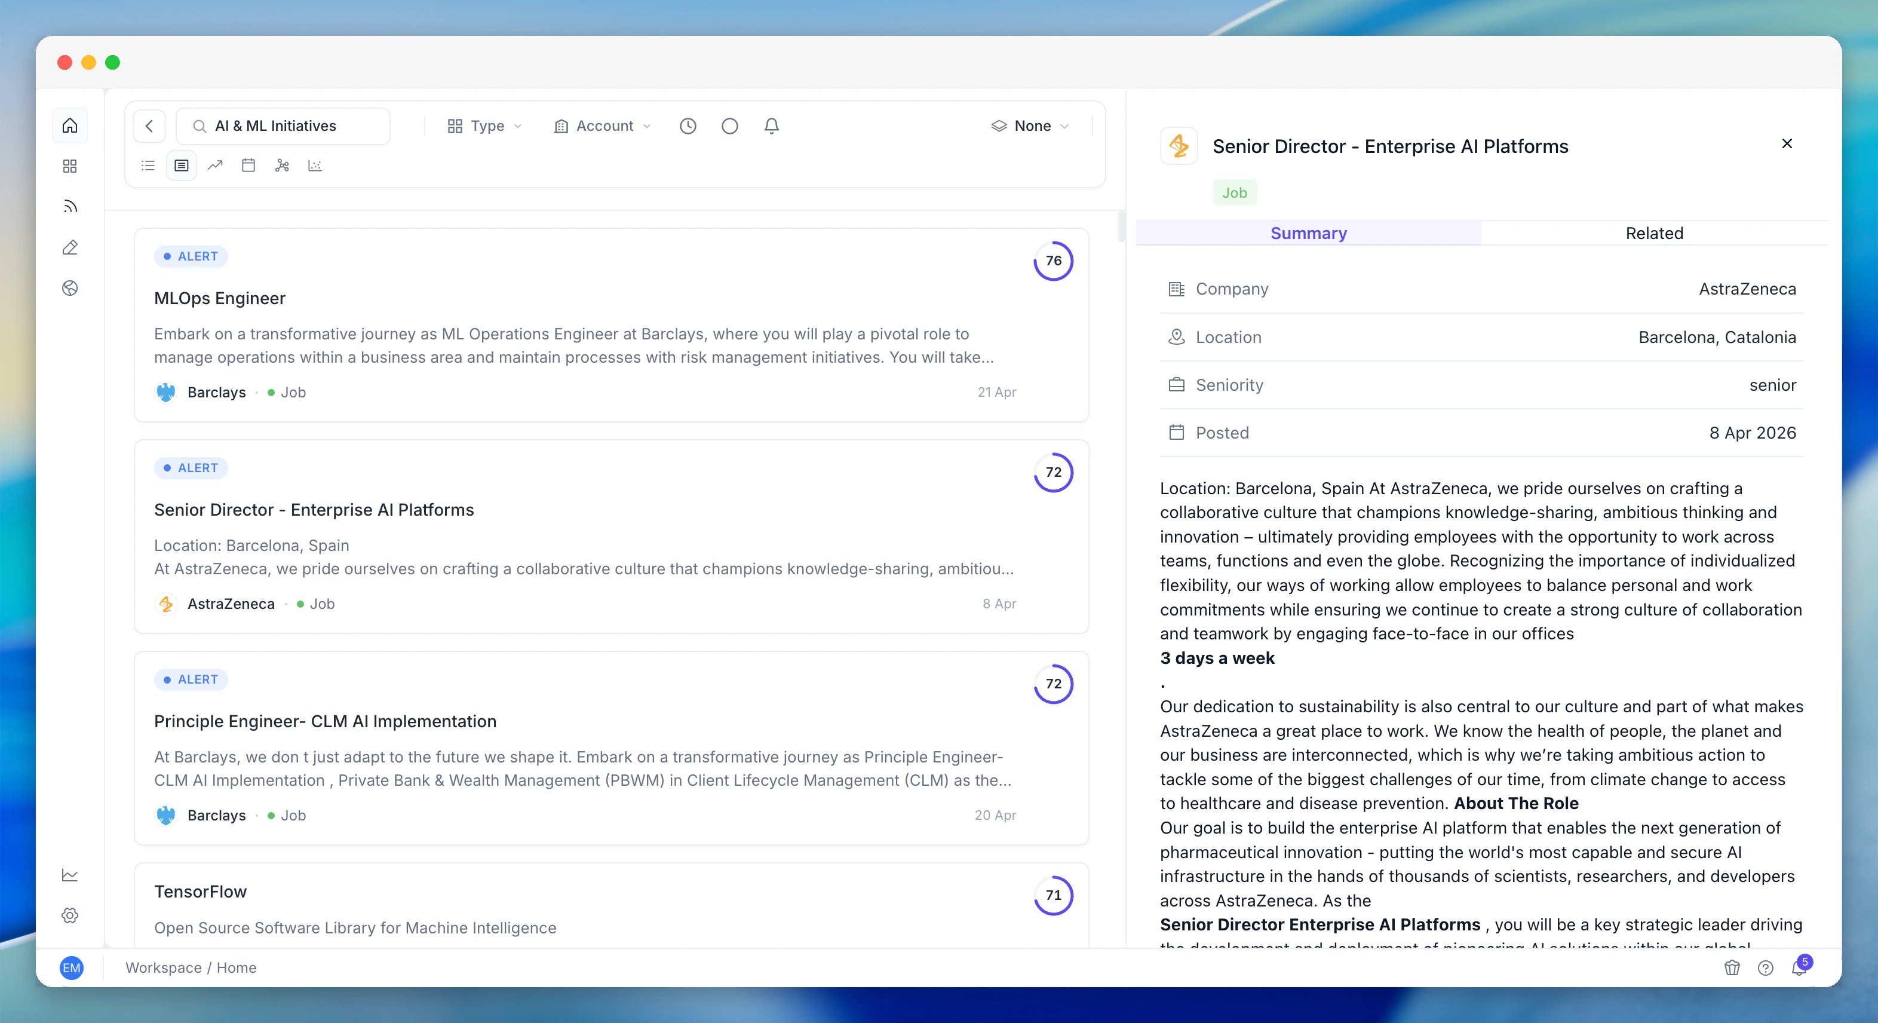Click the EM user avatar

click(x=72, y=967)
